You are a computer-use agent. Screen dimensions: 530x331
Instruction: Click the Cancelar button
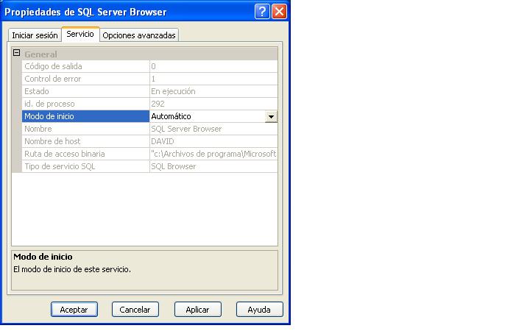tap(135, 310)
